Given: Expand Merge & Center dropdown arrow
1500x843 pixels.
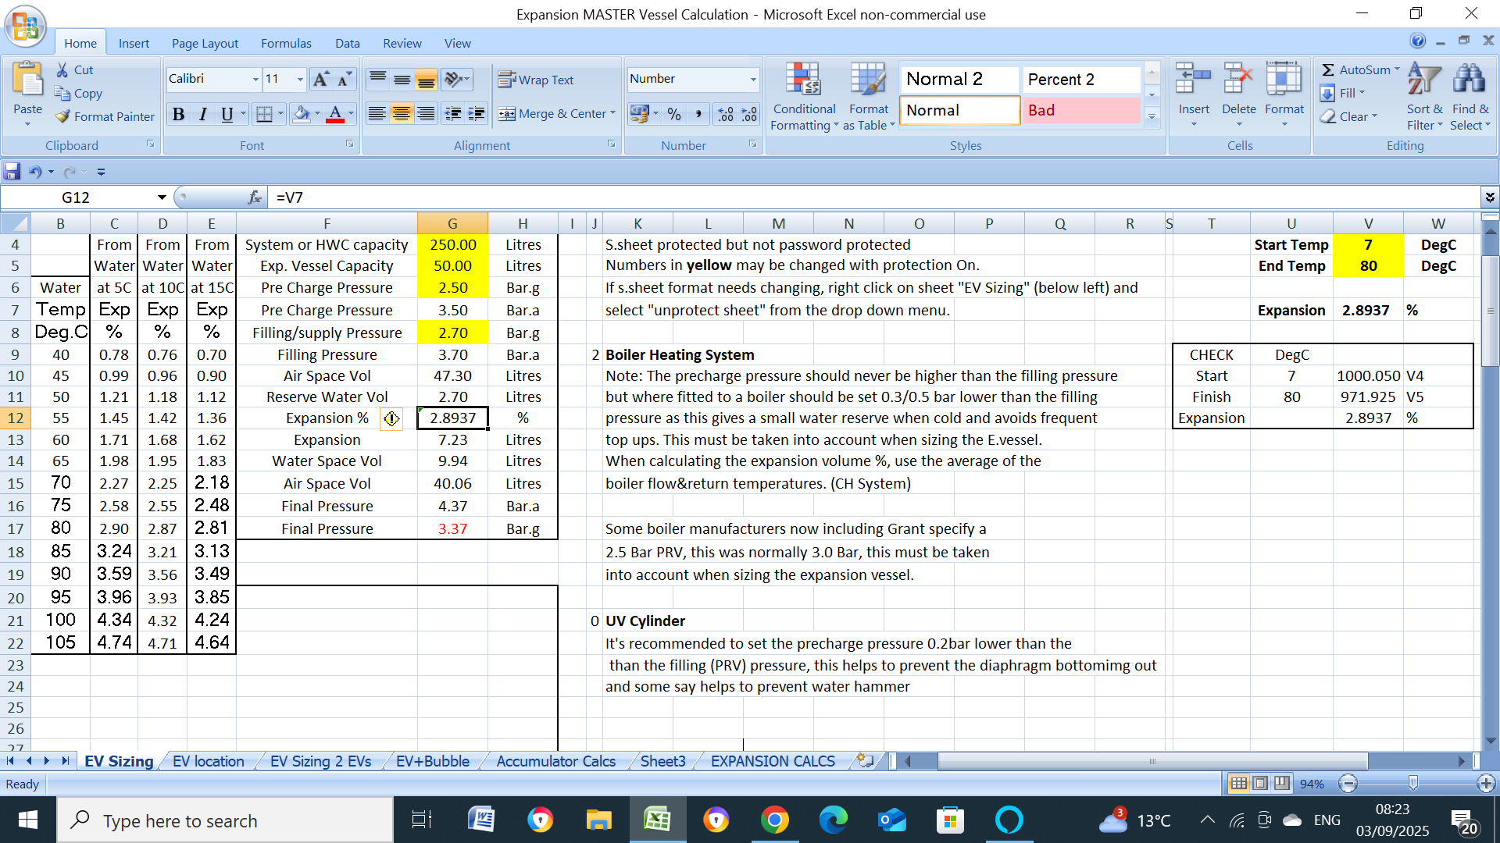Looking at the screenshot, I should click(613, 114).
